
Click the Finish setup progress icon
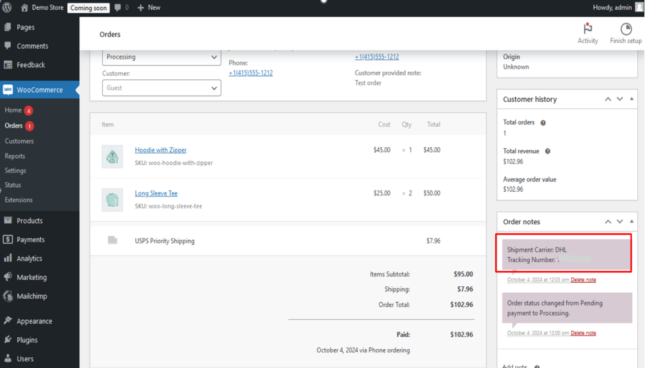(626, 29)
